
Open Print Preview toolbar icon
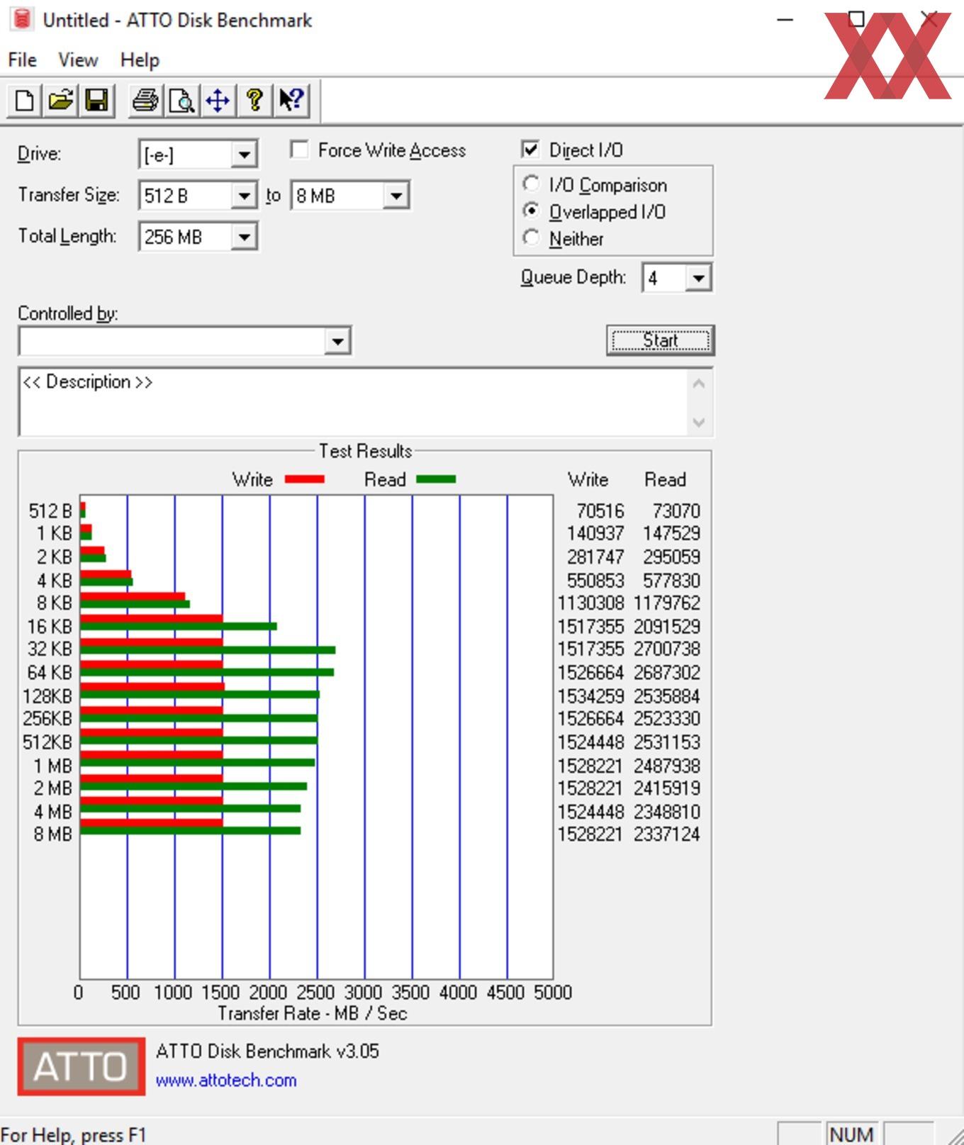181,101
